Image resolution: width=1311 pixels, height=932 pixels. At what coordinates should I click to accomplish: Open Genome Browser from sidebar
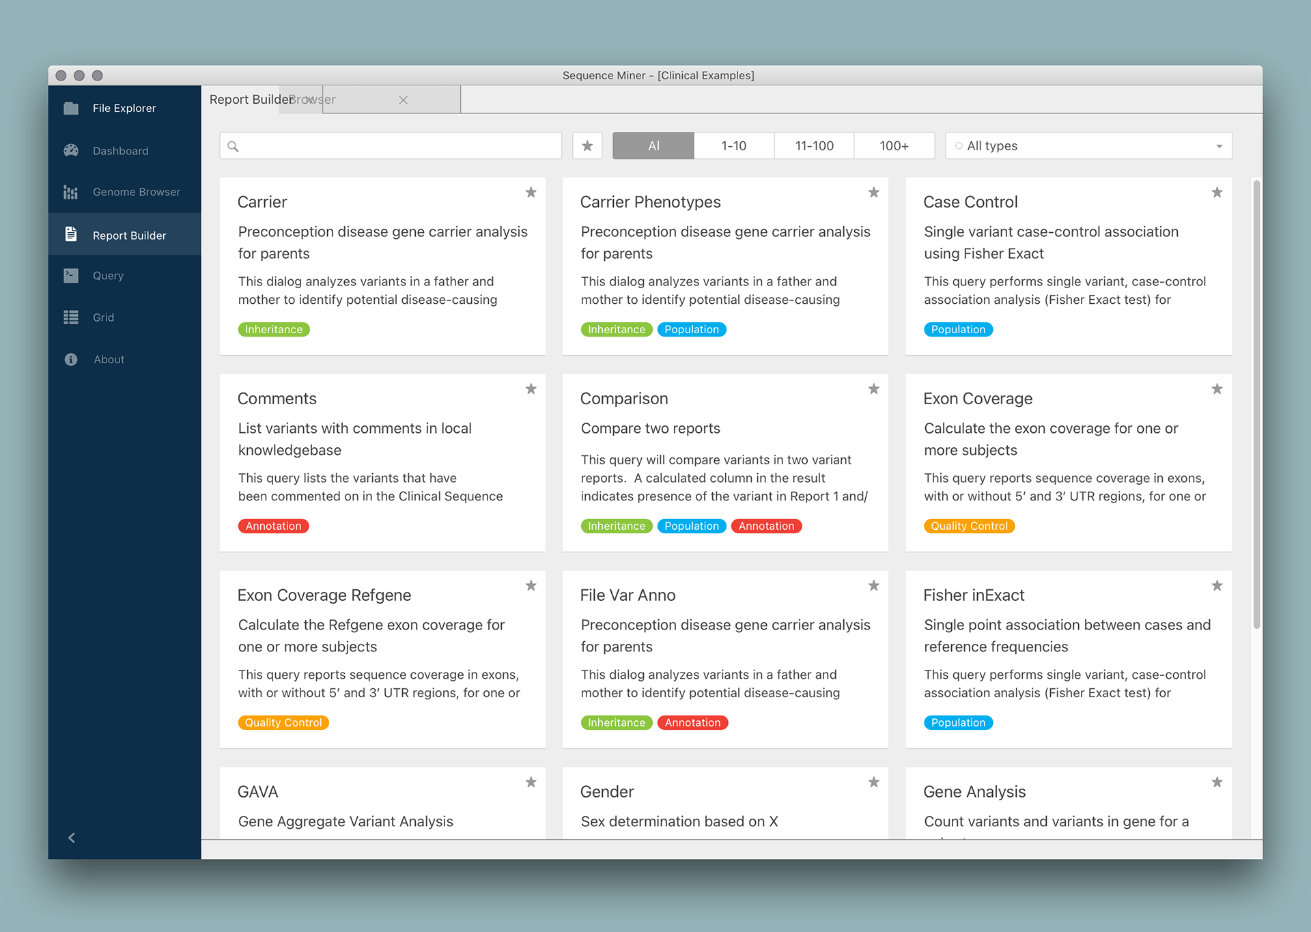point(124,192)
